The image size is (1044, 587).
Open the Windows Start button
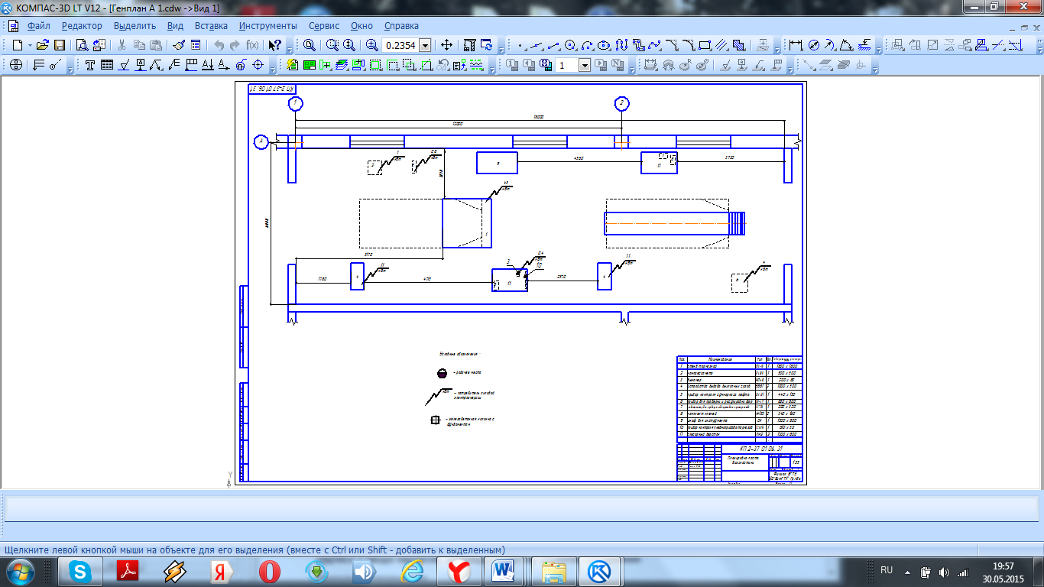click(21, 570)
